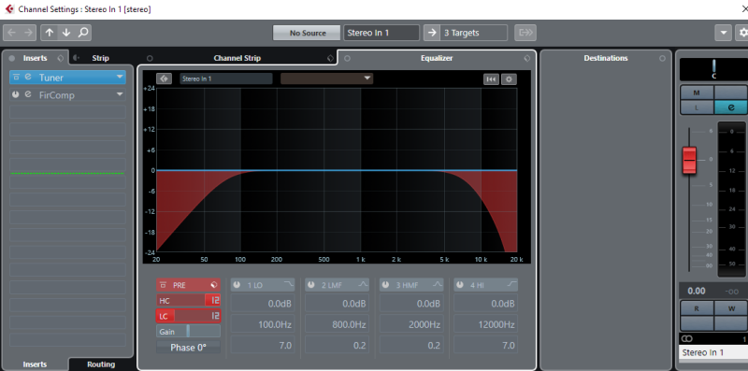Select the Channel Strip tab

pyautogui.click(x=237, y=58)
